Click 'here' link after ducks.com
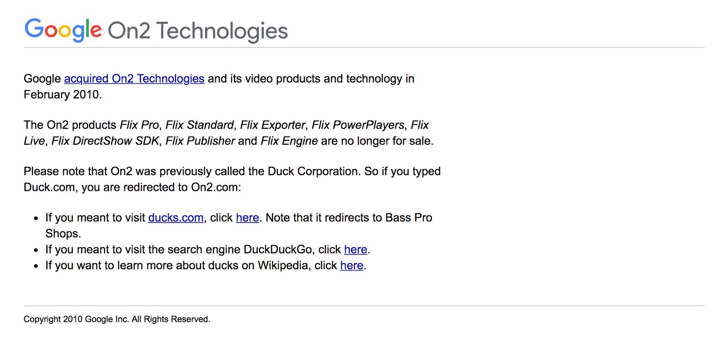 pyautogui.click(x=247, y=218)
